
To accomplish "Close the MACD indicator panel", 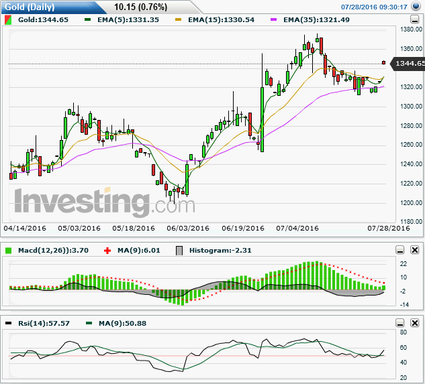I will (415, 250).
